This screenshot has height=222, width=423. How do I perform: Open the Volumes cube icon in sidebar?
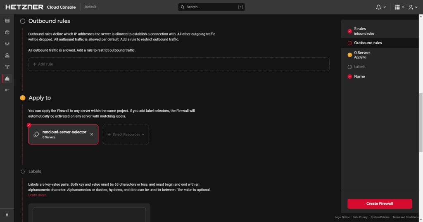pos(7,32)
